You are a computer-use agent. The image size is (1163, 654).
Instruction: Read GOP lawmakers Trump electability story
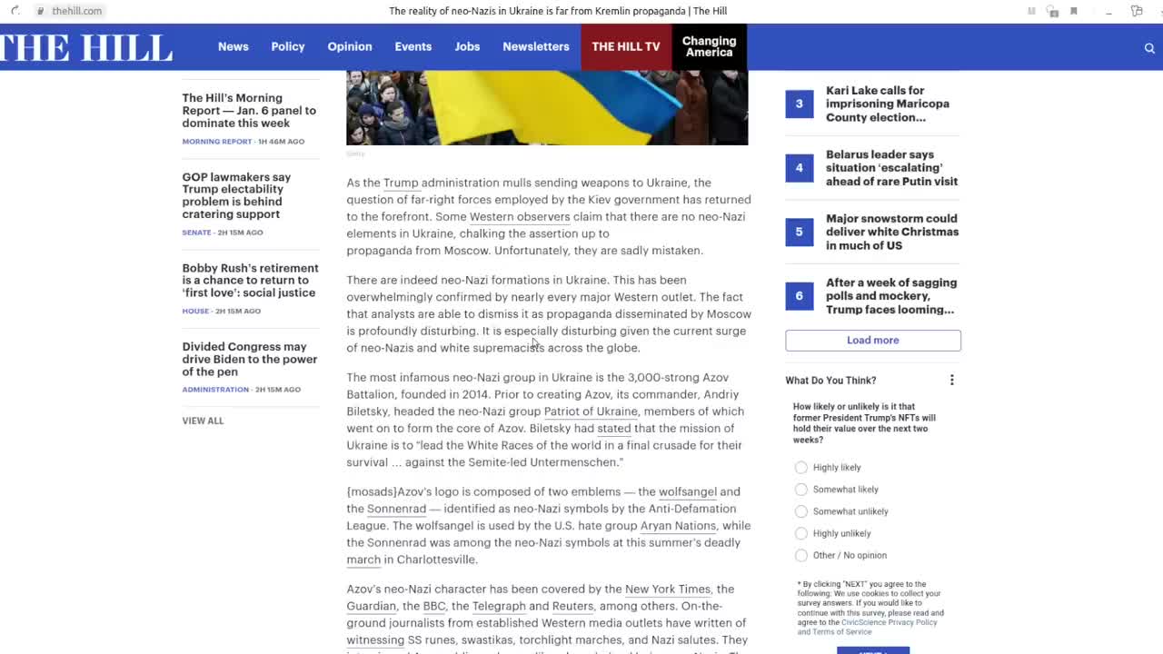click(236, 195)
